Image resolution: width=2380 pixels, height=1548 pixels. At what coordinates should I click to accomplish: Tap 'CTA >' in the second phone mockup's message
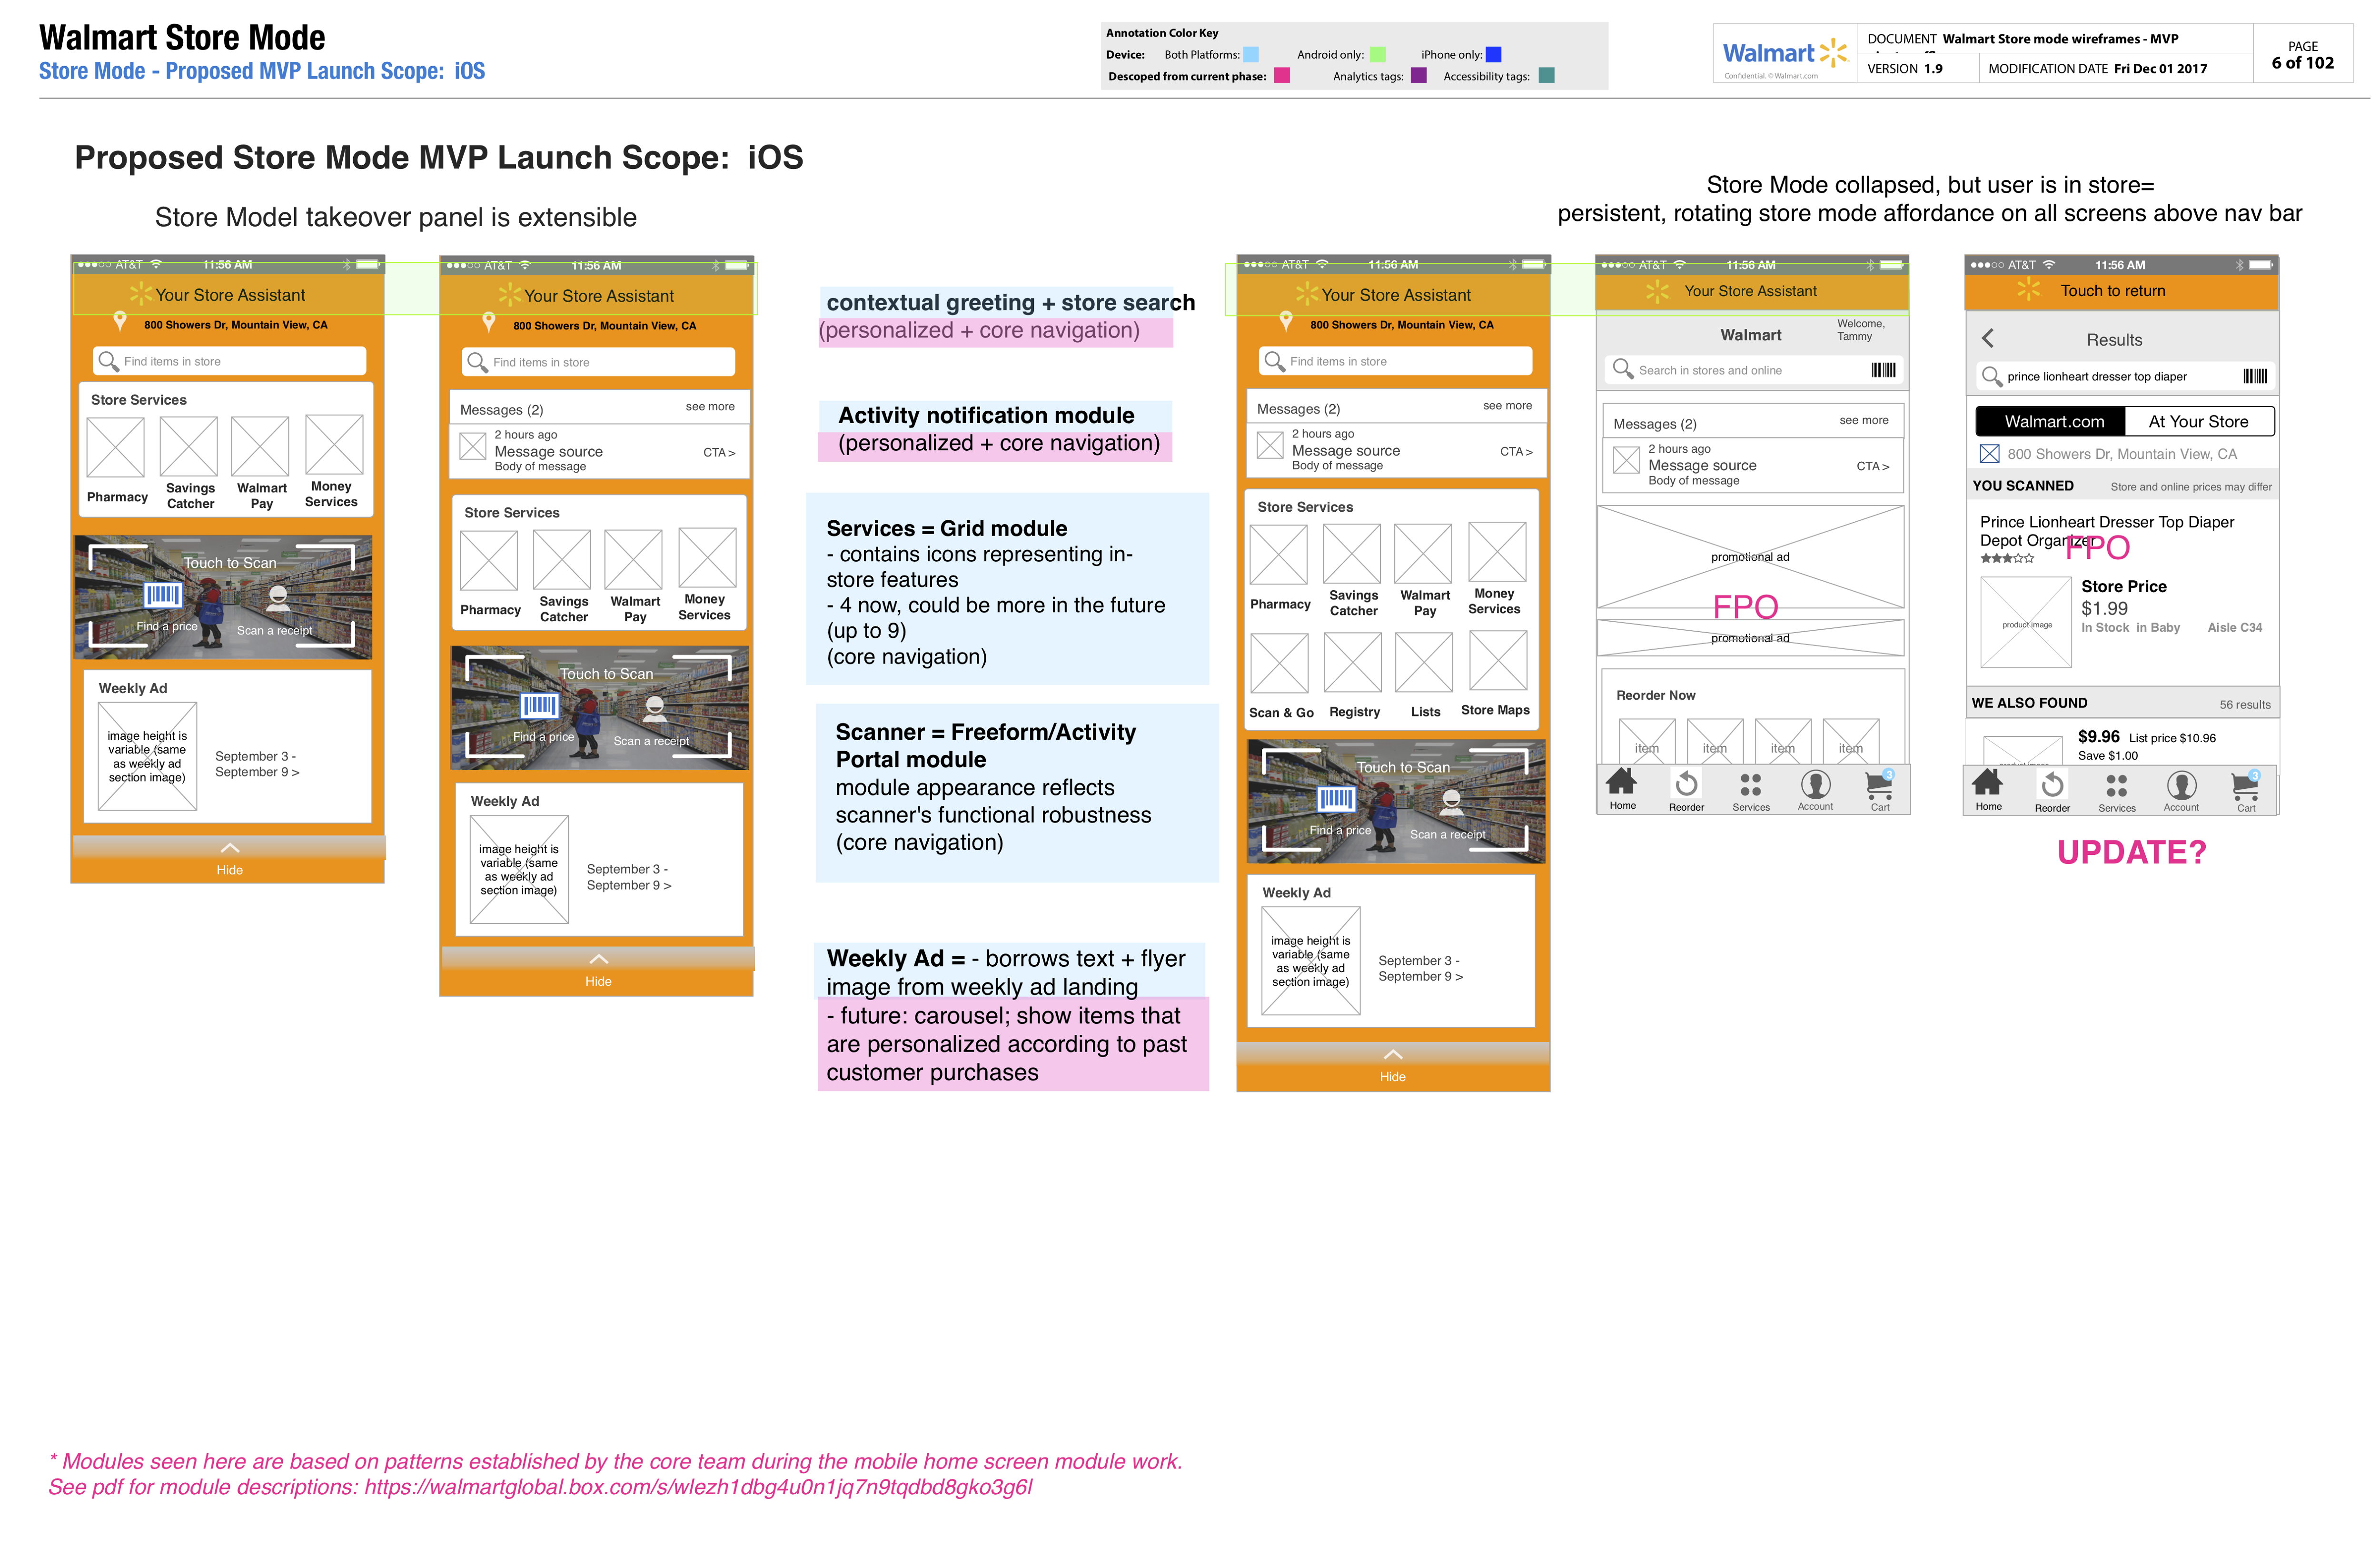coord(719,453)
